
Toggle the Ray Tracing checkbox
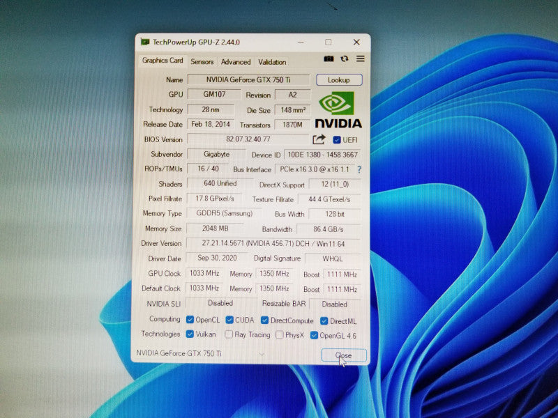coord(229,334)
